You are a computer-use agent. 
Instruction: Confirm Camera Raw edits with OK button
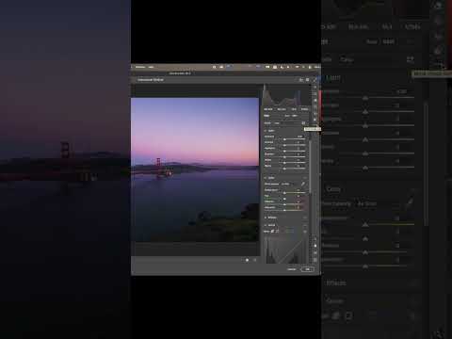pyautogui.click(x=307, y=269)
